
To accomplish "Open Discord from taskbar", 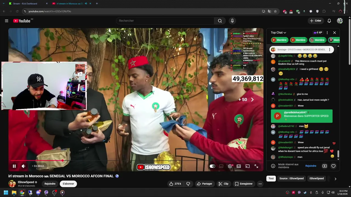I will (x=38, y=192).
